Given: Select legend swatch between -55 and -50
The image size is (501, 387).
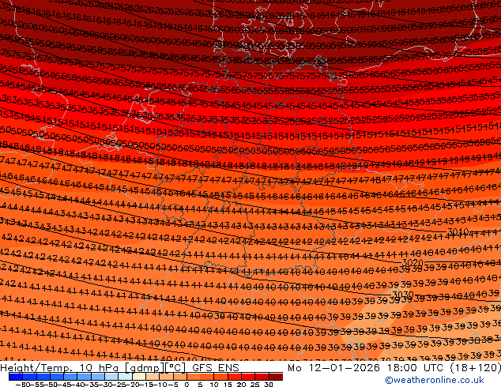Looking at the screenshot, I should click(x=43, y=377).
